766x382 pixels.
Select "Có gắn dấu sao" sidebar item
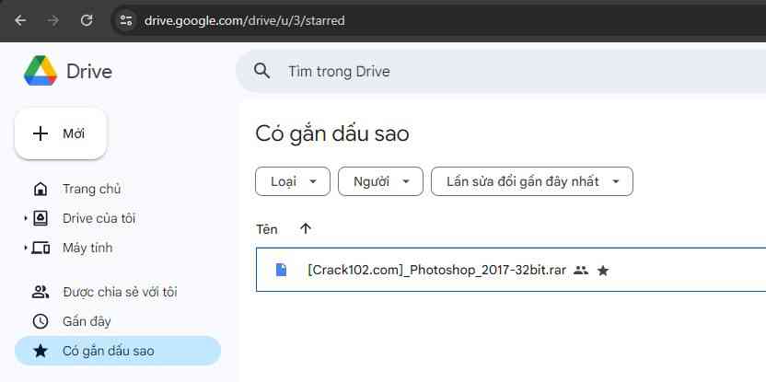click(x=118, y=351)
